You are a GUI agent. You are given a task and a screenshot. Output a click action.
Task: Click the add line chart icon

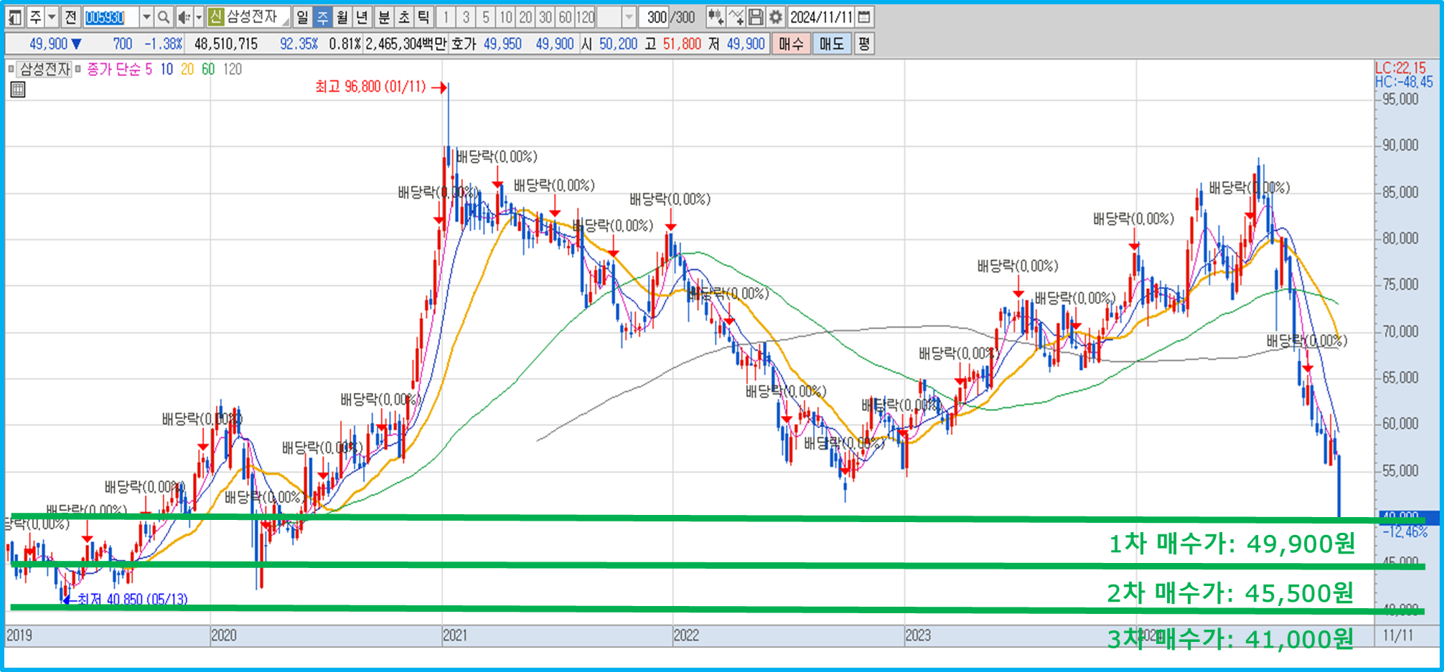click(736, 16)
